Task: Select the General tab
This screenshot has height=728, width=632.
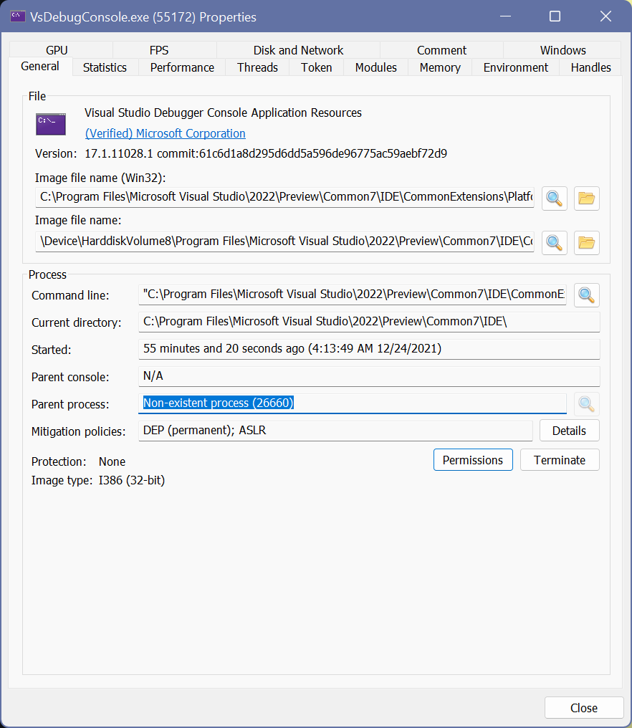Action: 40,67
